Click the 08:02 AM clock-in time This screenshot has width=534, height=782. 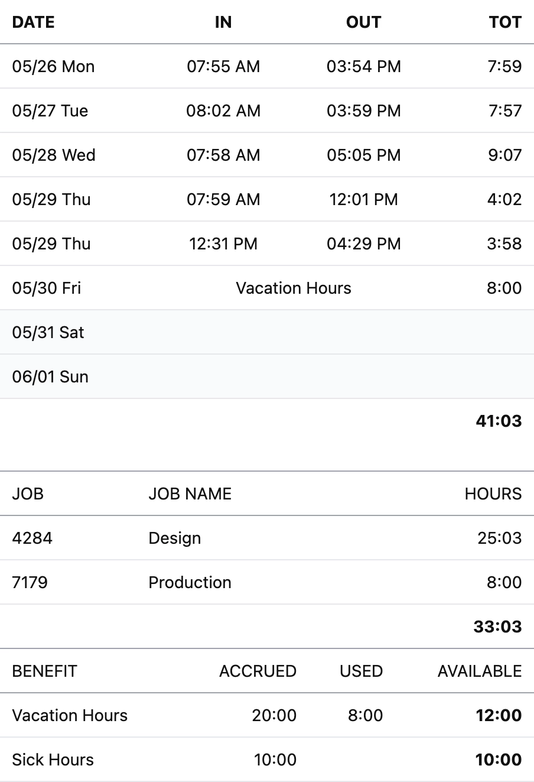[x=223, y=111]
